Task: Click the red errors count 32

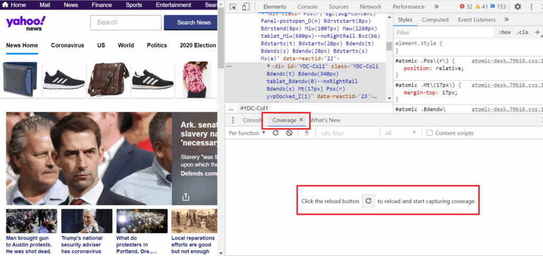Action: pyautogui.click(x=466, y=6)
